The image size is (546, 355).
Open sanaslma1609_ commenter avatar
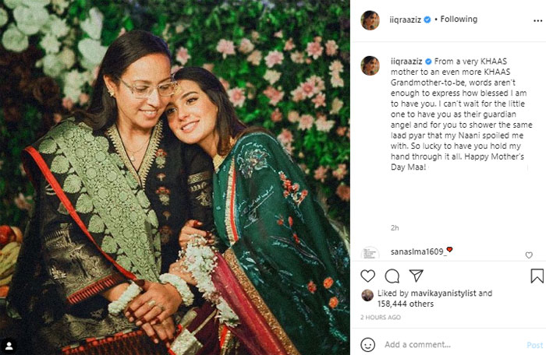[370, 254]
